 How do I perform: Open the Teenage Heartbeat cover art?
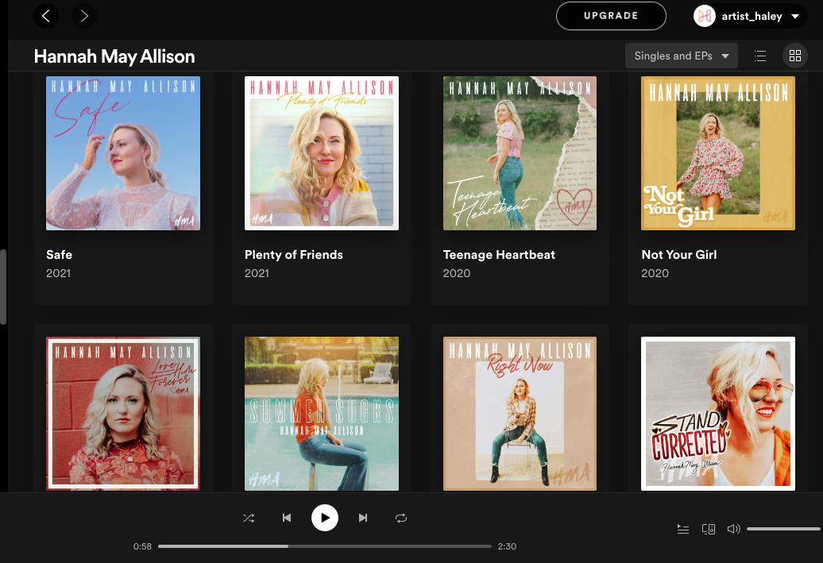[520, 153]
